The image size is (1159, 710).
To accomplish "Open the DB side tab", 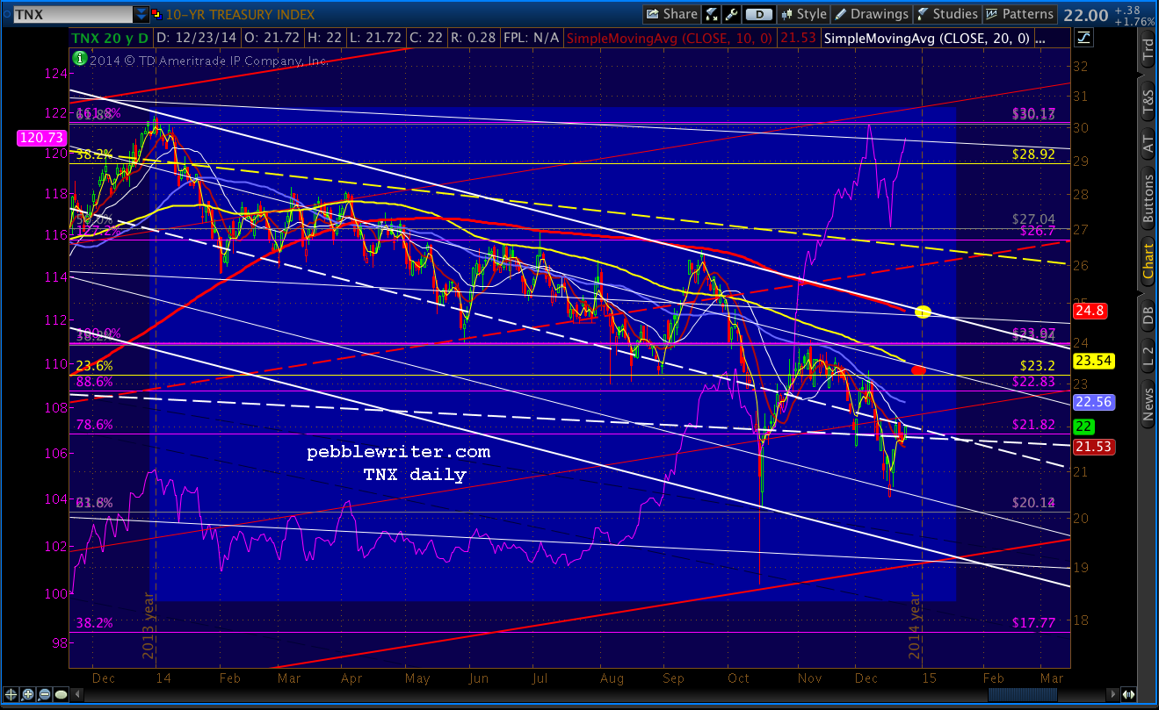I will 1148,317.
